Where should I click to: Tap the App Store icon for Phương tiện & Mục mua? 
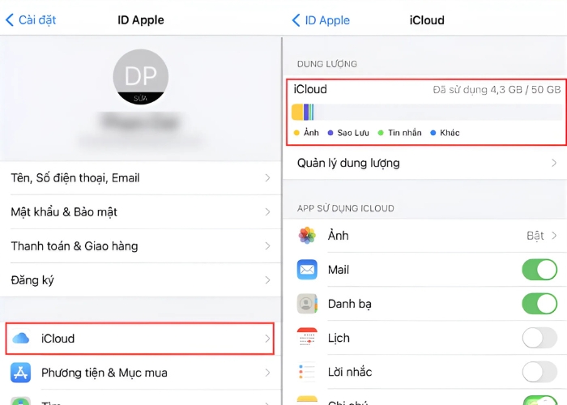pos(21,373)
